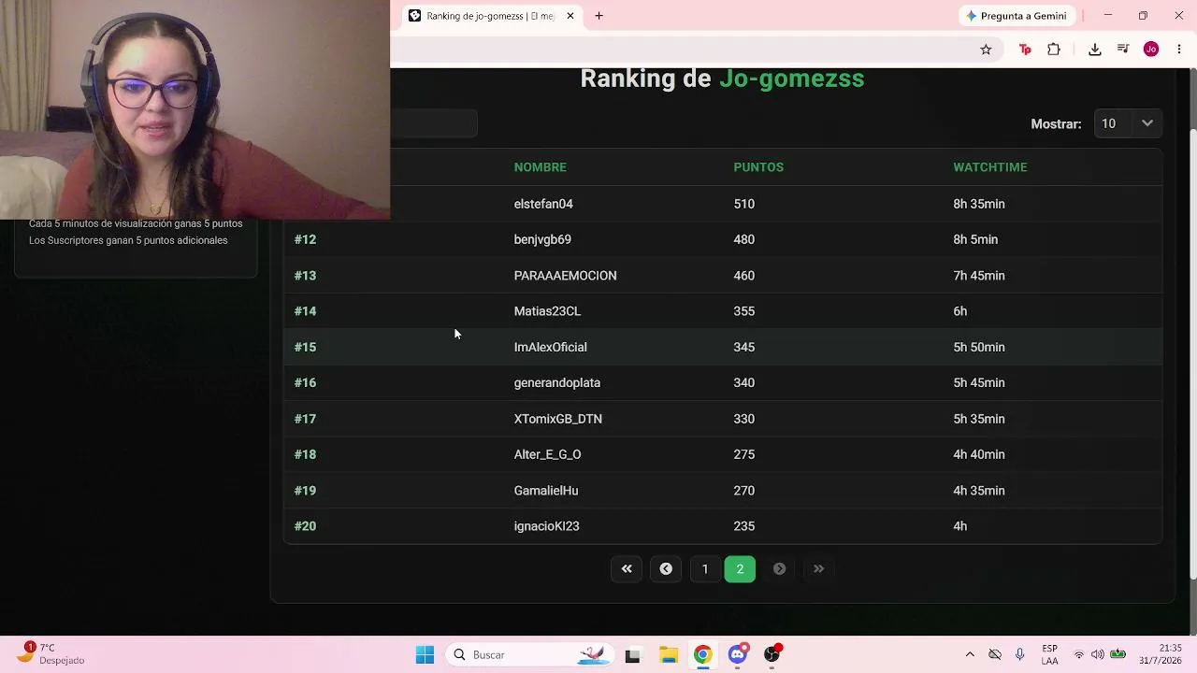Click the PUNTOS column header
The height and width of the screenshot is (673, 1197).
click(758, 167)
